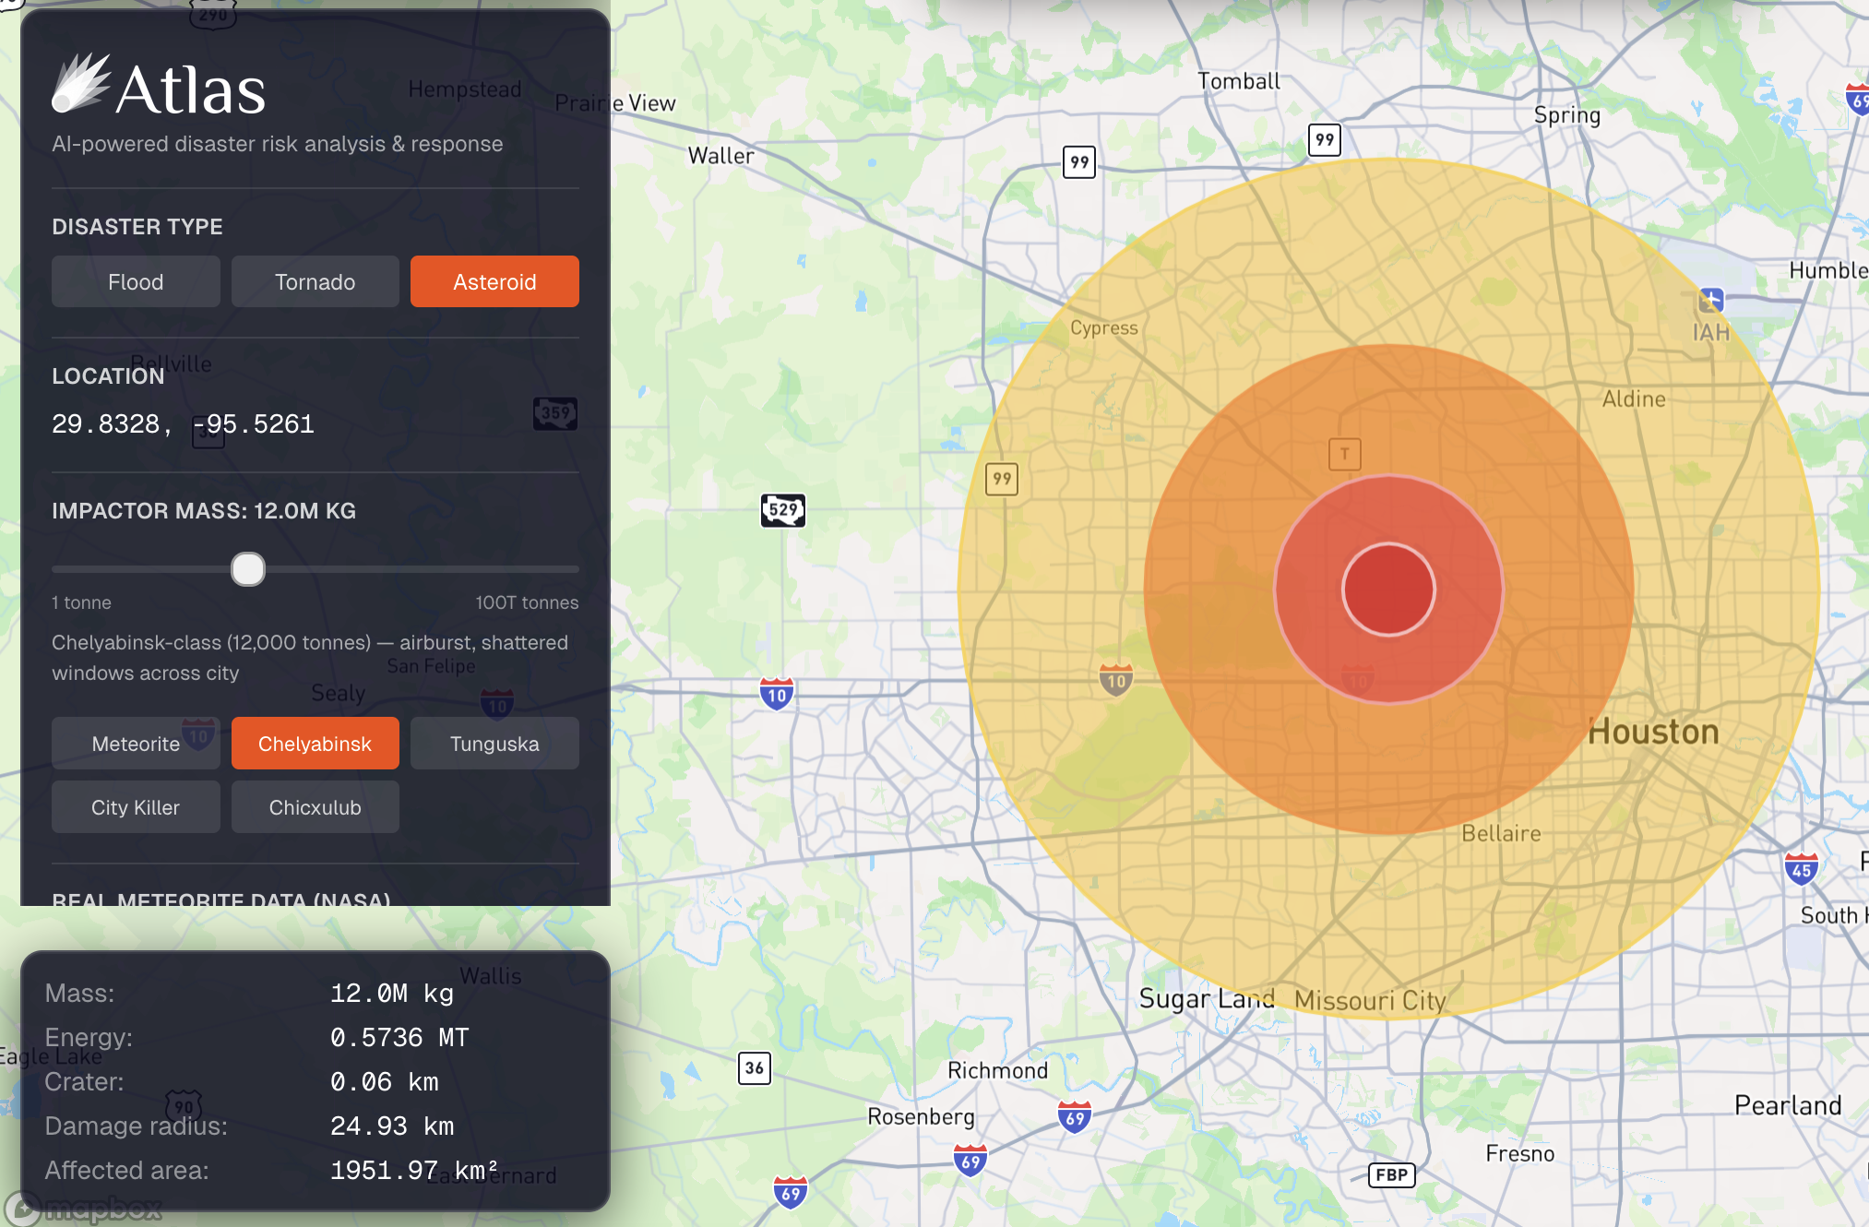Choose the Chelyabinsk preset
The width and height of the screenshot is (1869, 1227).
point(315,744)
